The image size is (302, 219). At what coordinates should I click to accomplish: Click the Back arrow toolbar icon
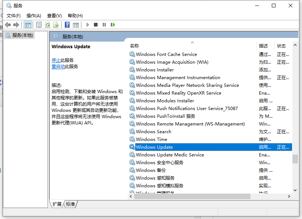8,25
